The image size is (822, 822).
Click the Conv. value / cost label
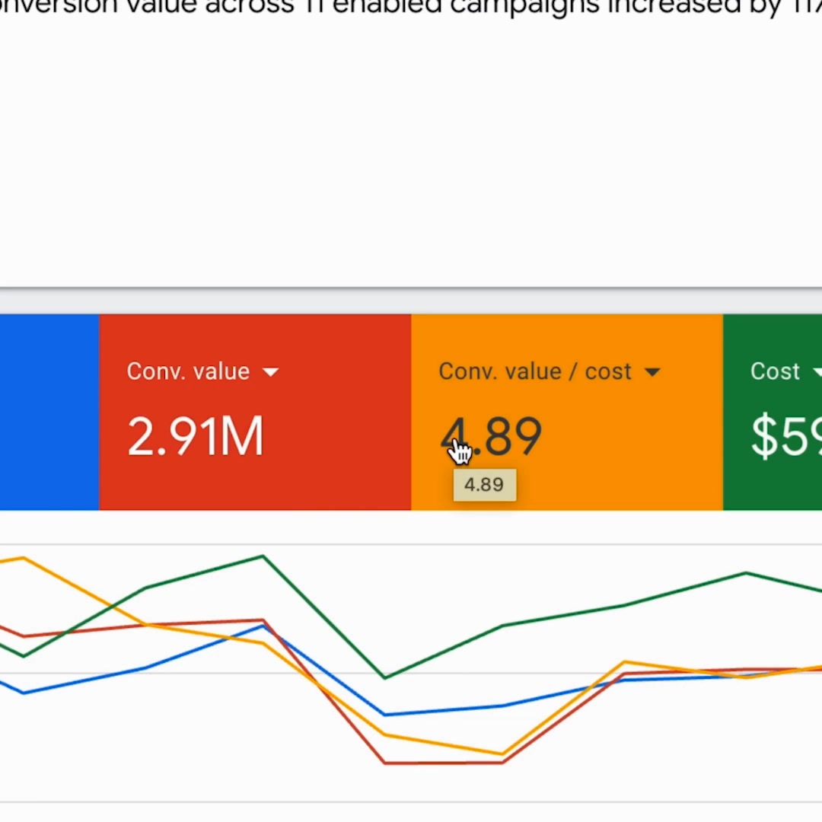pos(535,371)
